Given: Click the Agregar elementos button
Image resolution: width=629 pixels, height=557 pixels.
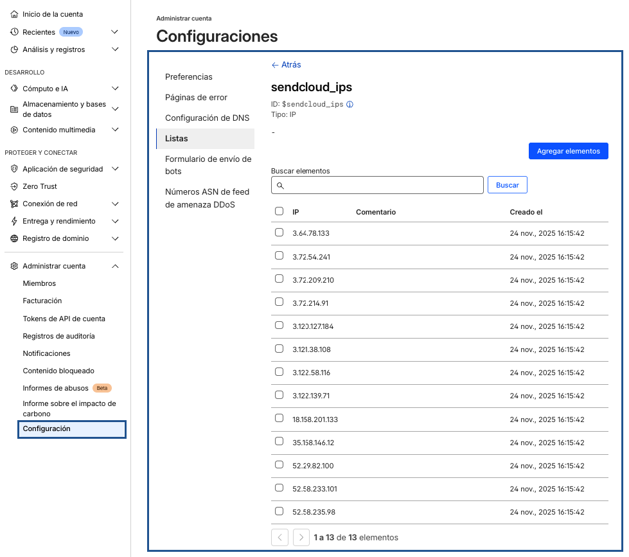Looking at the screenshot, I should pyautogui.click(x=568, y=150).
